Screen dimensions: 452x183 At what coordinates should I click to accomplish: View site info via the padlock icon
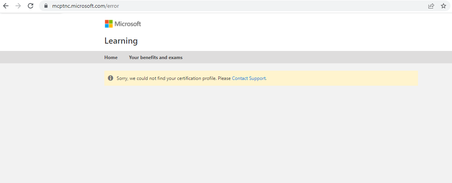[46, 6]
